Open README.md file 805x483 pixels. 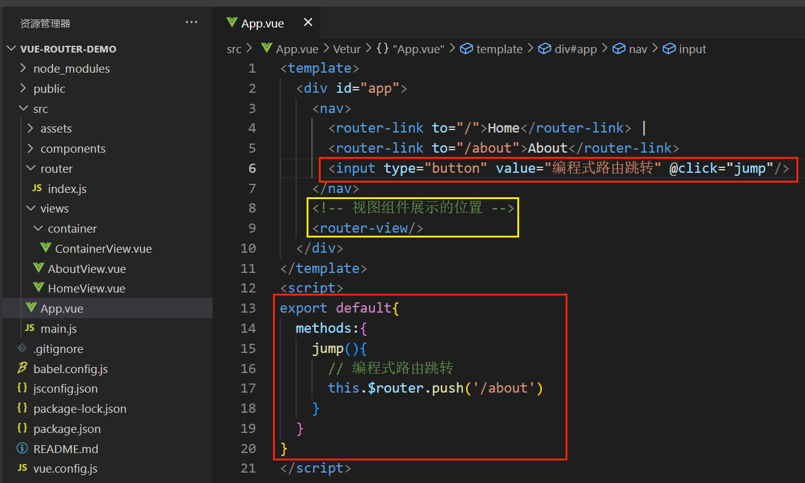(x=65, y=449)
